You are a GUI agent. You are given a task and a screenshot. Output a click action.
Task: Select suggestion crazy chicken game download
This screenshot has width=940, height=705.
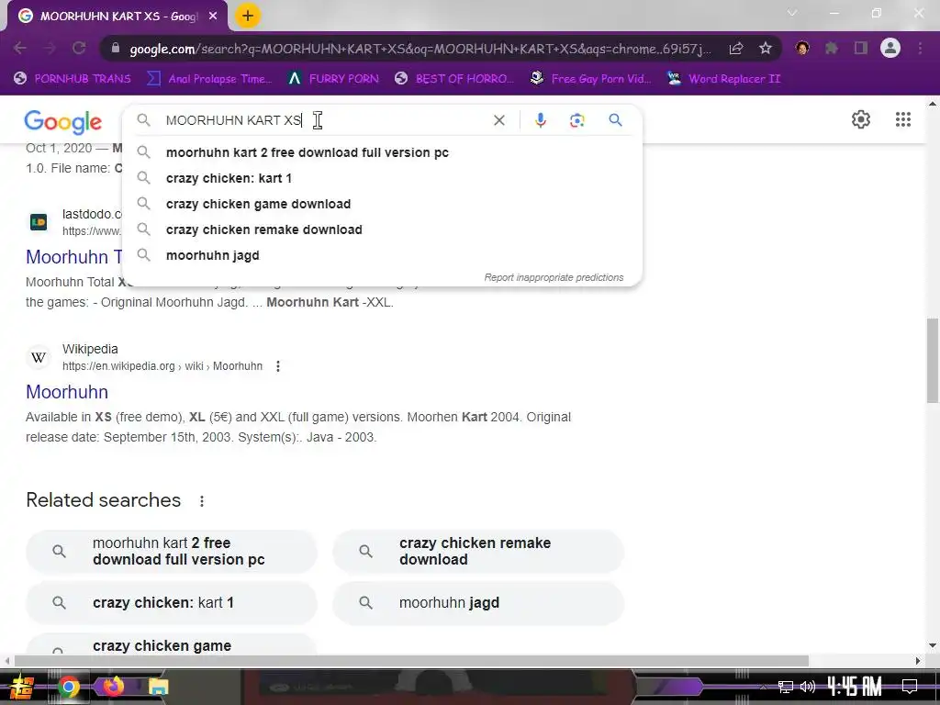tap(382, 204)
